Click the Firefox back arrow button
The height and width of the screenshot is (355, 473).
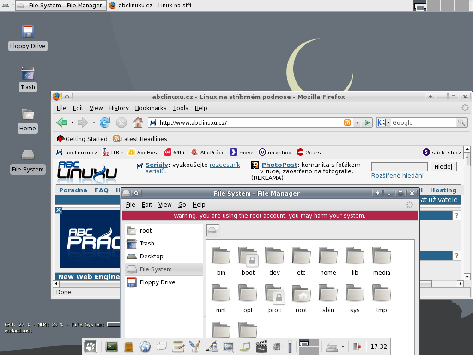tap(62, 122)
